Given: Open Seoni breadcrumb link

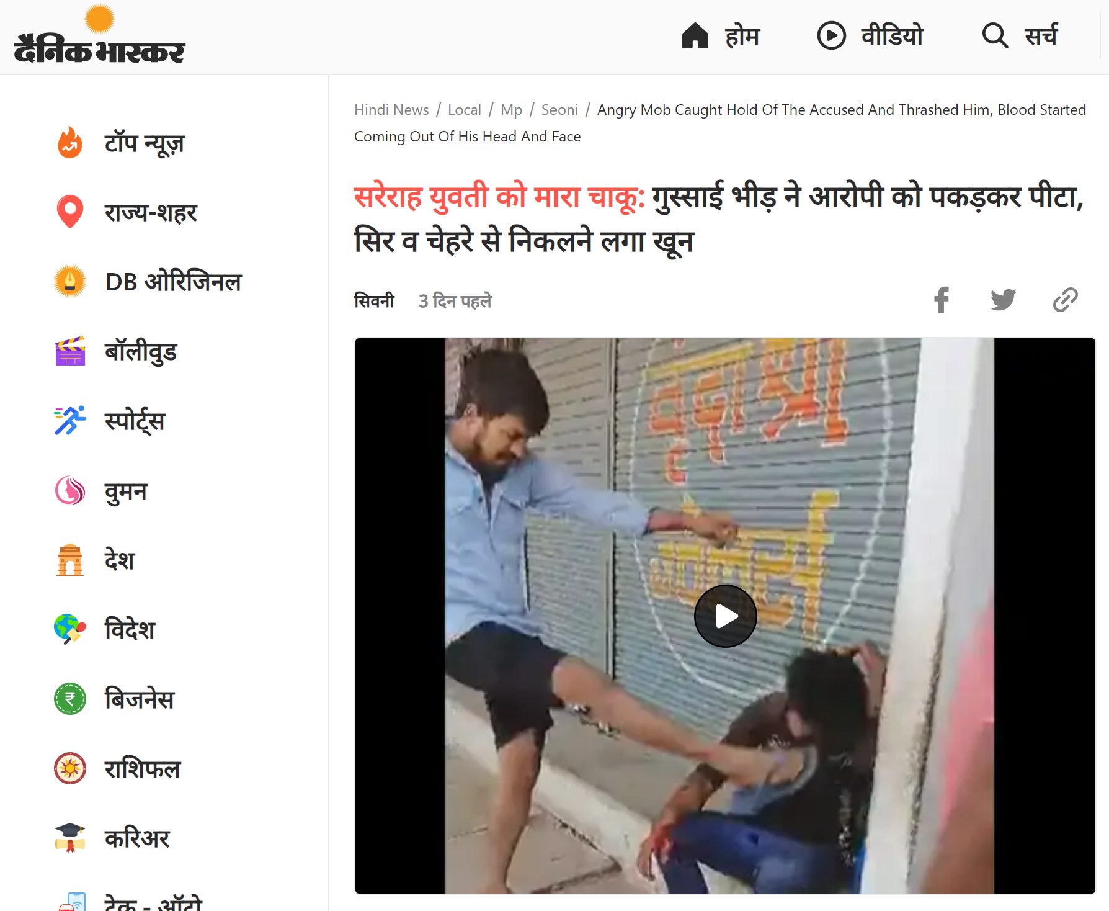Looking at the screenshot, I should [x=559, y=110].
